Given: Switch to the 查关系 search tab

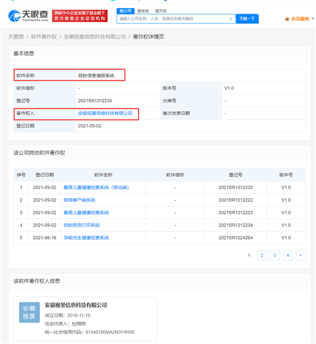Looking at the screenshot, I should 161,11.
